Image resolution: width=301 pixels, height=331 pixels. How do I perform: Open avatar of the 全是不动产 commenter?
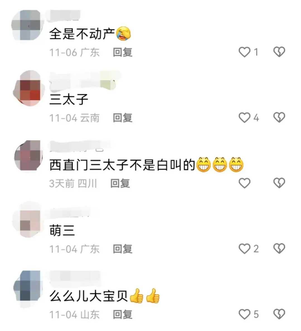[27, 25]
